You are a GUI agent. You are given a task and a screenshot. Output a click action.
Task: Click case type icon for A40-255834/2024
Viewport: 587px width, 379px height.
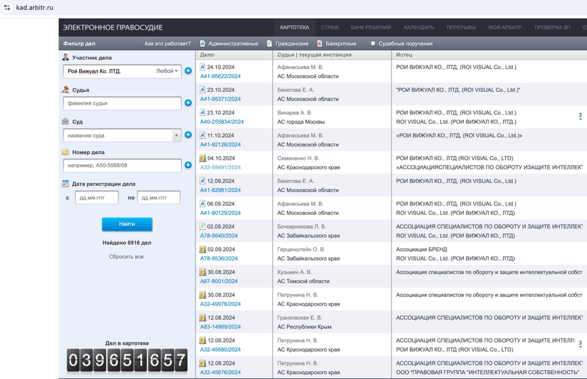(202, 113)
